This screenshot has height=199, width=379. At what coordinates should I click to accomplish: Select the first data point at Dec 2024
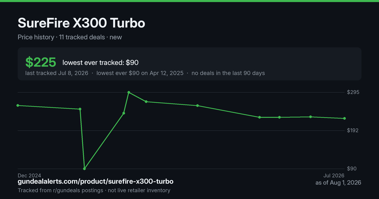tap(18, 105)
